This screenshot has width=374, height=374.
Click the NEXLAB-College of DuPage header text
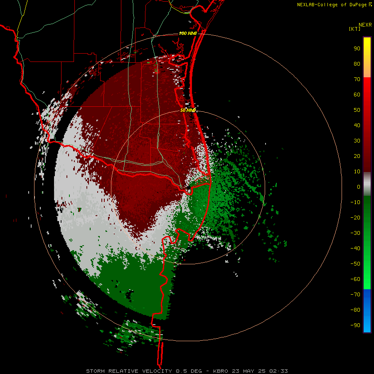[334, 5]
